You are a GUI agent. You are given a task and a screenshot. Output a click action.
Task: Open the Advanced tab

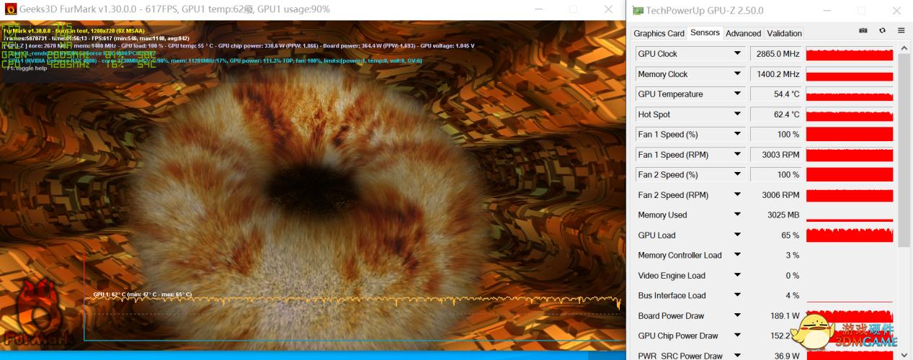click(x=743, y=33)
